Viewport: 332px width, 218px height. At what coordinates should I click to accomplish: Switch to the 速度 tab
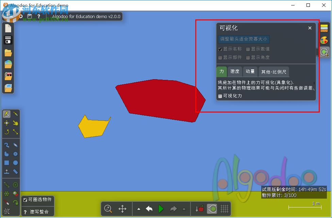[x=234, y=71]
